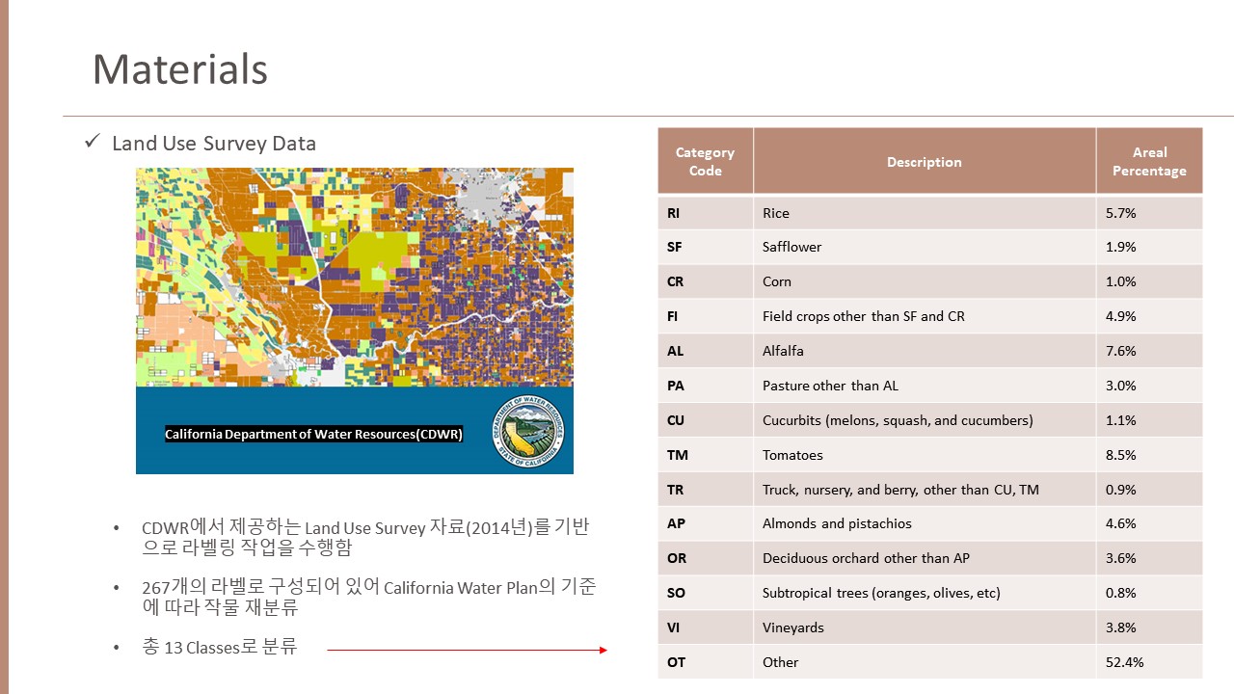Select the 'Tomatoes' description cell
The image size is (1234, 694).
(925, 455)
